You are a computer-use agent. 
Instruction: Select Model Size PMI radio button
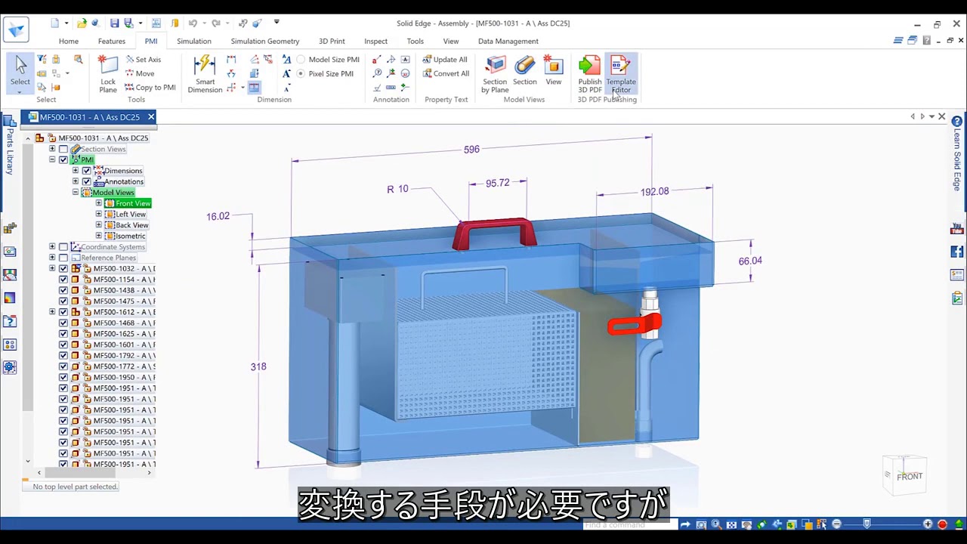(x=301, y=60)
